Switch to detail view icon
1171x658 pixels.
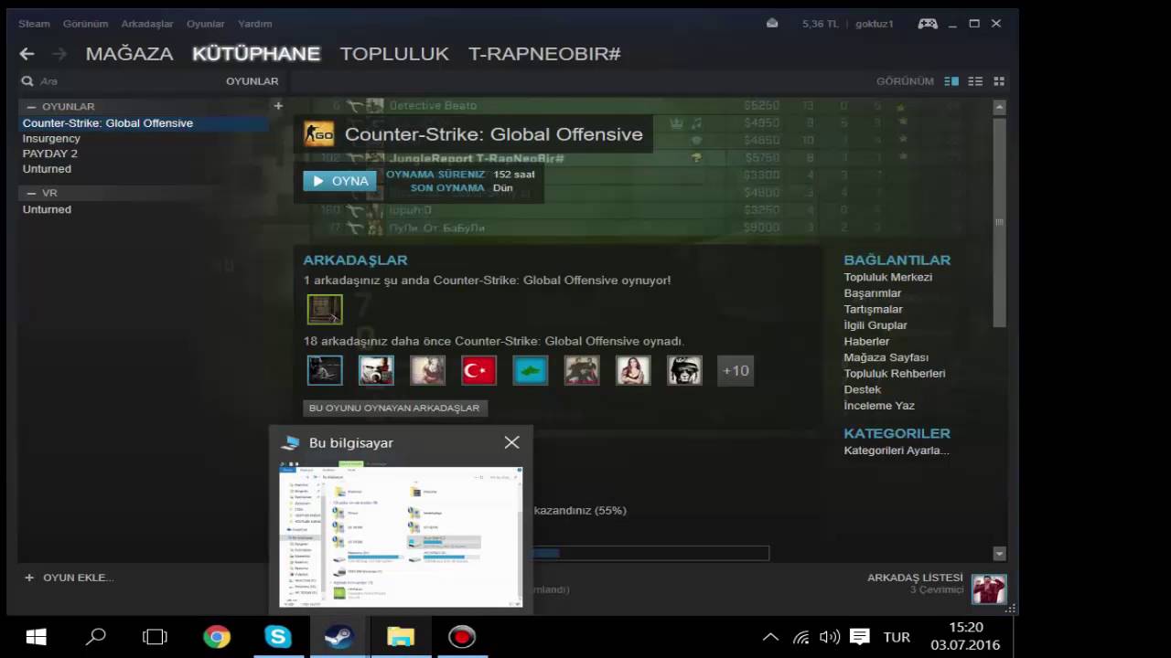click(x=951, y=81)
